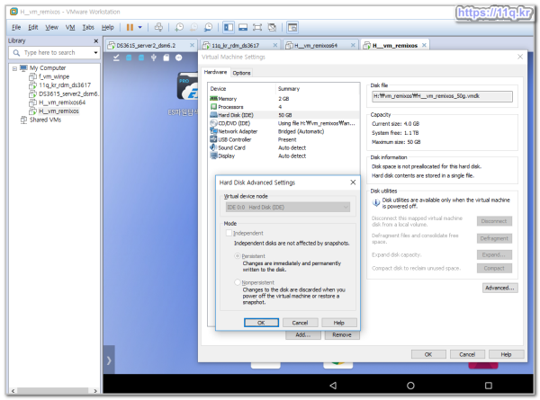Screen dimensions: 540x400
Task: Select the Persistent radio button
Action: pyautogui.click(x=238, y=256)
